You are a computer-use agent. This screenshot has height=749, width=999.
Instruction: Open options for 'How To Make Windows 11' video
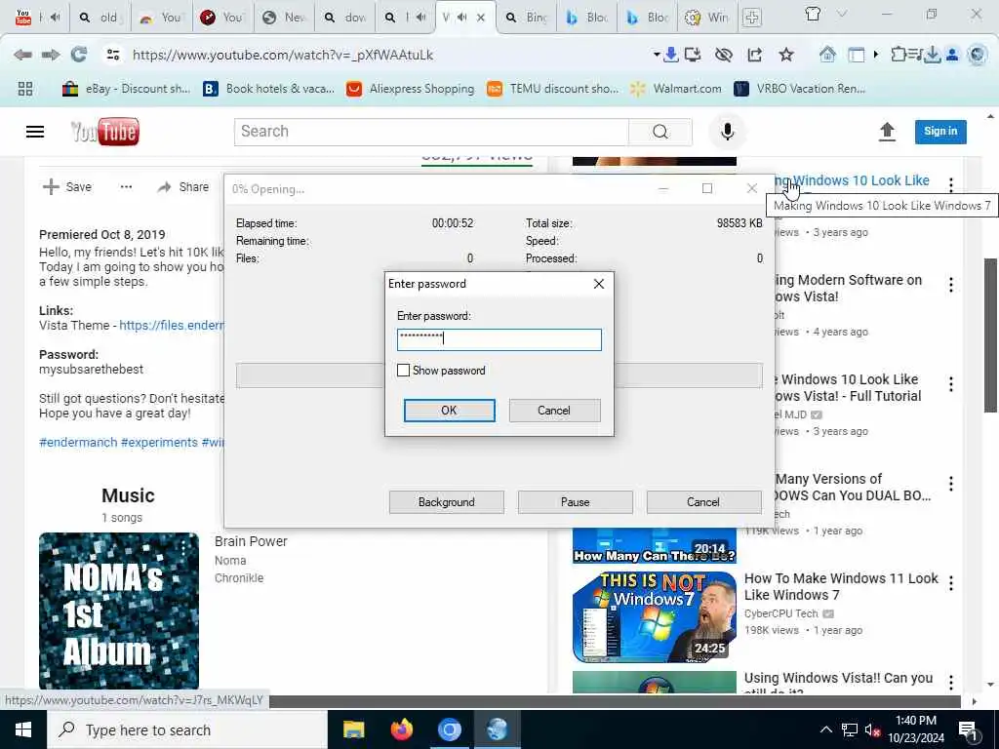[x=951, y=583]
